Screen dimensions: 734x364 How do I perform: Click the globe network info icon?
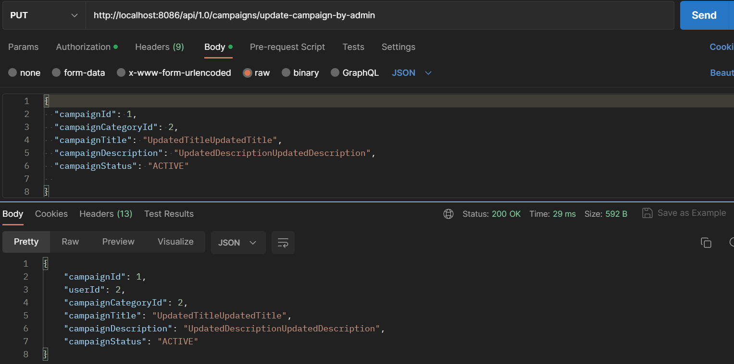coord(448,214)
